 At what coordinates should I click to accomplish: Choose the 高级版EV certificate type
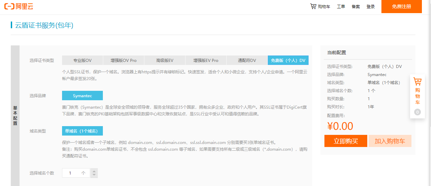click(x=165, y=60)
